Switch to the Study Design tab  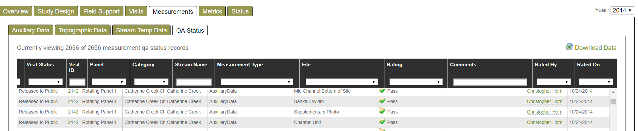pyautogui.click(x=56, y=11)
